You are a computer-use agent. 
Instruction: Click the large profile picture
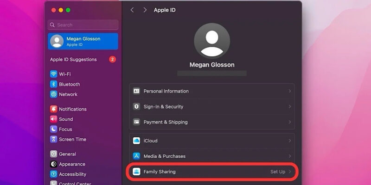(212, 41)
